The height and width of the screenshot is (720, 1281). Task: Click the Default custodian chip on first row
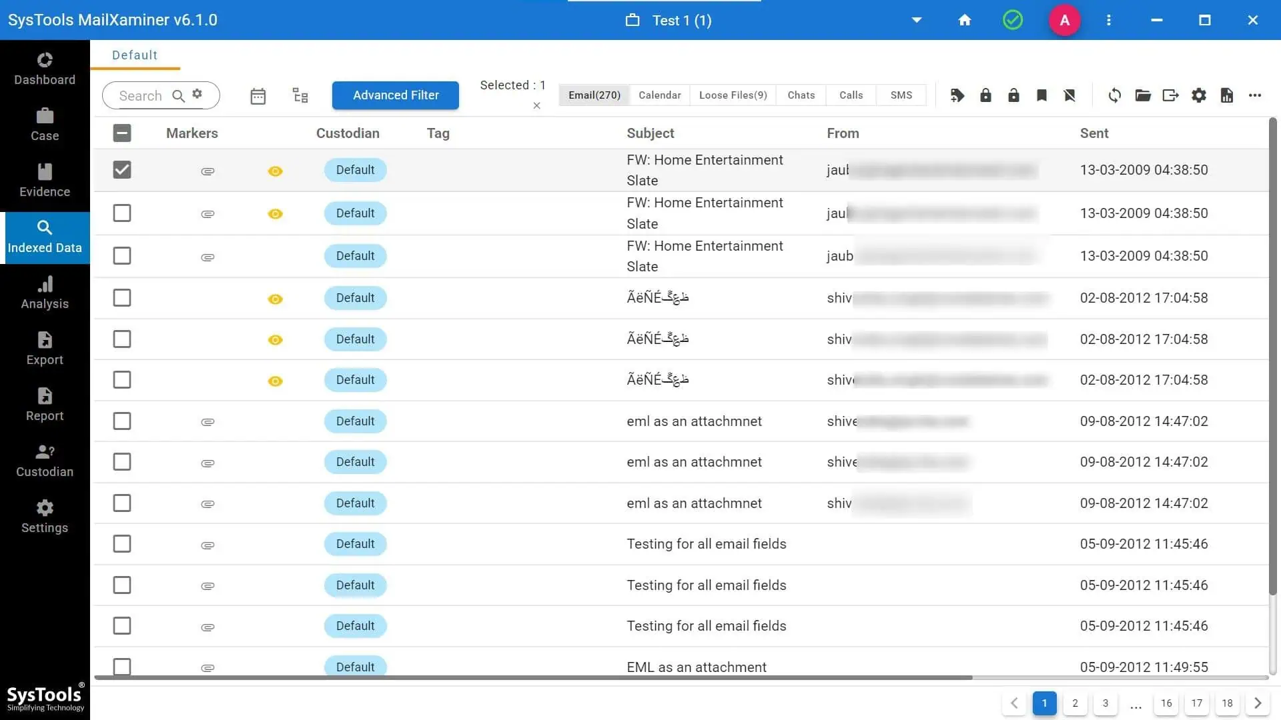(356, 170)
